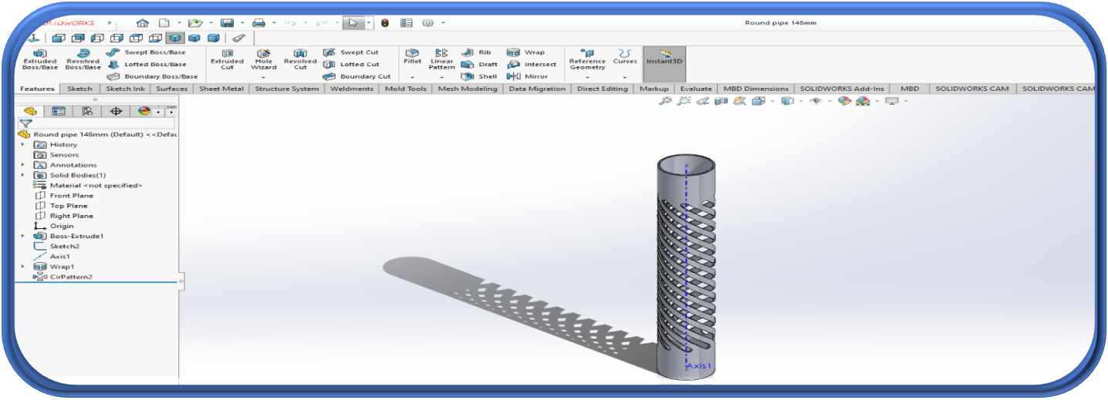This screenshot has height=400, width=1108.
Task: Open the Reference Geometry dropdown
Action: tap(587, 77)
